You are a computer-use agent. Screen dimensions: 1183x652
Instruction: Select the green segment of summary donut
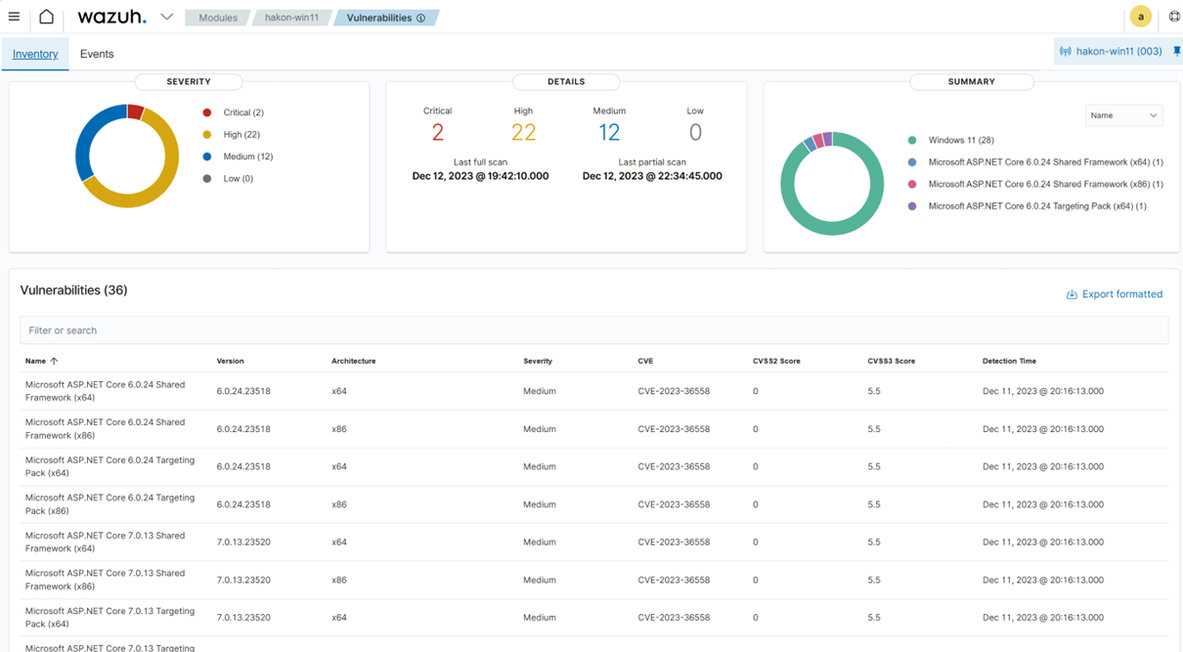(x=832, y=229)
